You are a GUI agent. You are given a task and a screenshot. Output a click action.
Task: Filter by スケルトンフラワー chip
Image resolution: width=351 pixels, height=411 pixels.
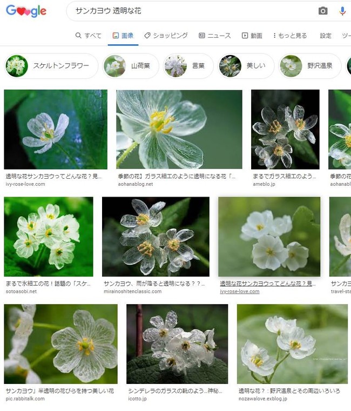point(51,66)
